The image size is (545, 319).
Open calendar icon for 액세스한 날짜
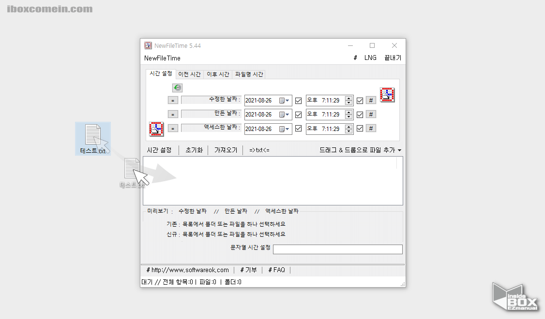(x=284, y=129)
